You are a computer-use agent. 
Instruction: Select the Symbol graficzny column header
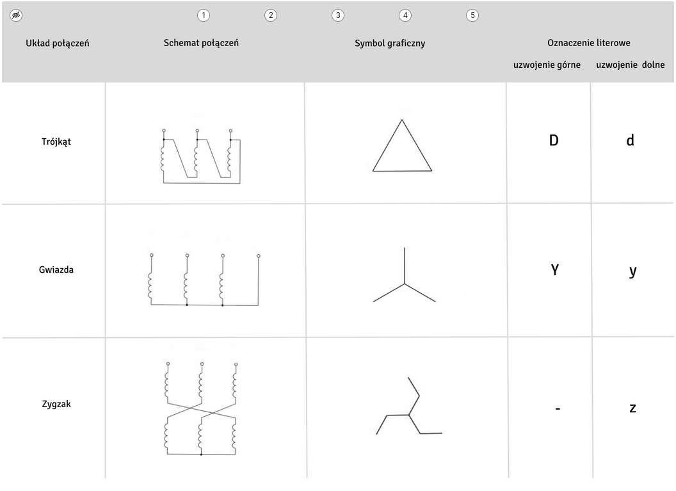point(390,44)
